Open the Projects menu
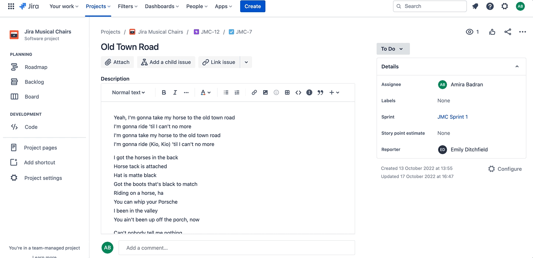Image resolution: width=533 pixels, height=258 pixels. 98,6
